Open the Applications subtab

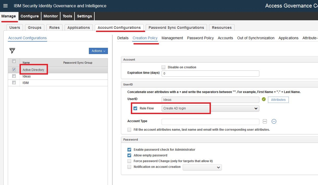[x=288, y=38]
